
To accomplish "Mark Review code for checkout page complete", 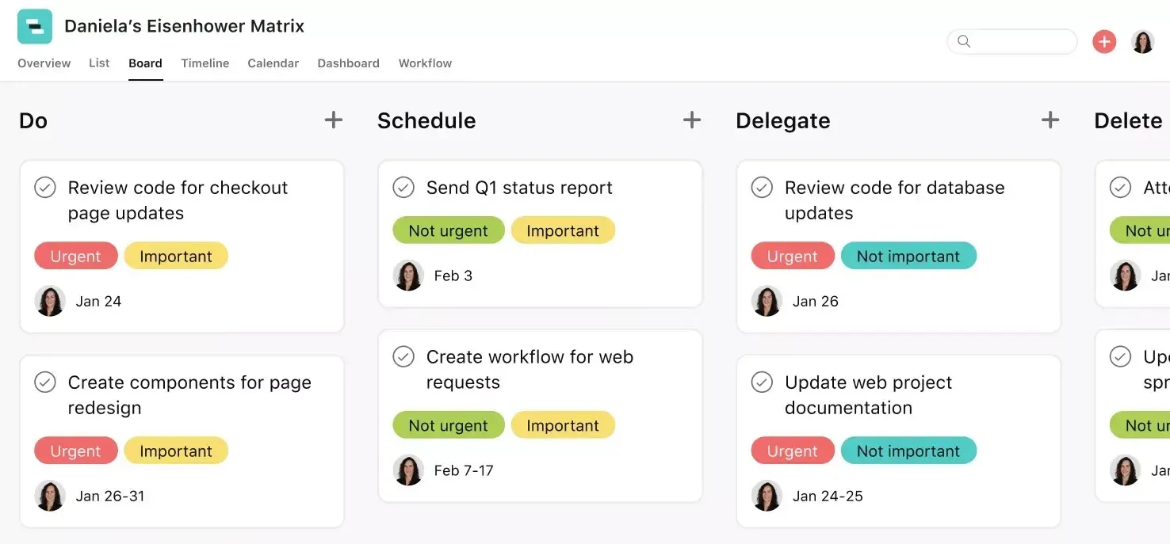I will pos(45,188).
